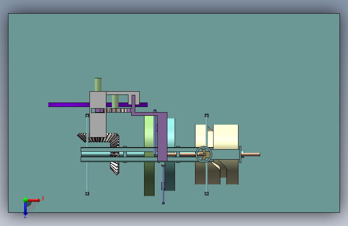Image resolution: width=348 pixels, height=226 pixels.
Task: Select the left cream-colored block
Action: (x=201, y=136)
